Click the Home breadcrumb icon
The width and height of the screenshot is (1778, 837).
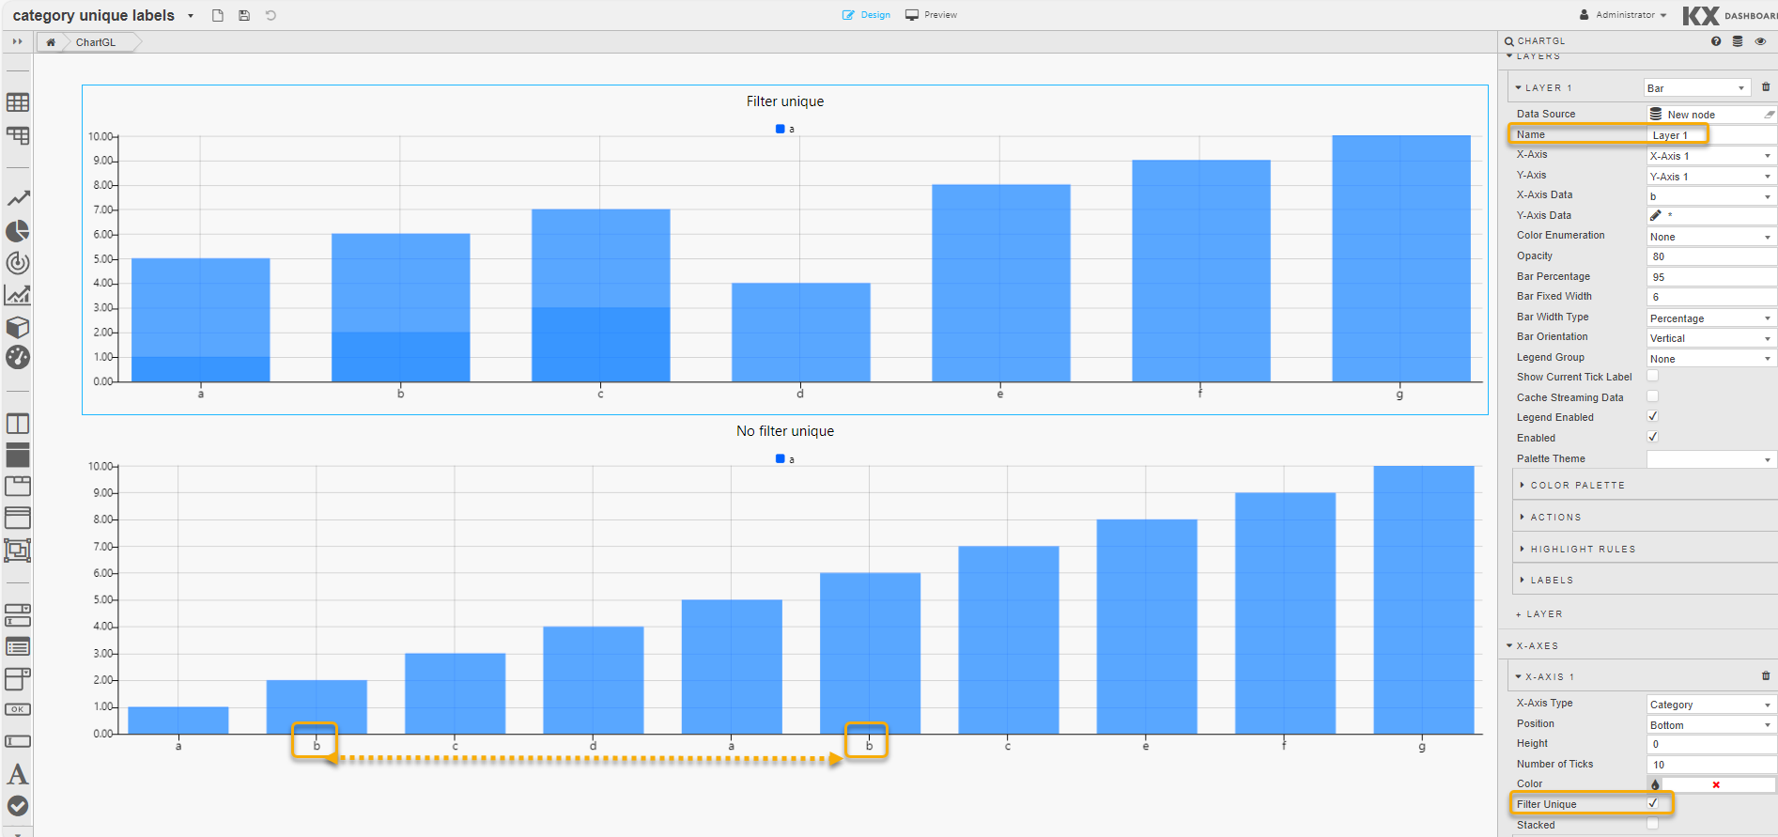(51, 42)
